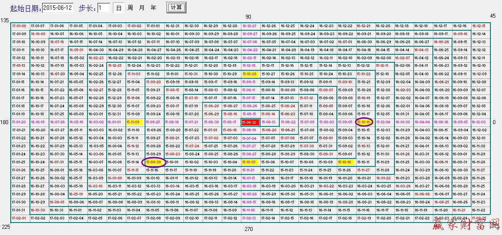Select top-left corner cell 17-01-08
502x235 pixels.
[19, 26]
